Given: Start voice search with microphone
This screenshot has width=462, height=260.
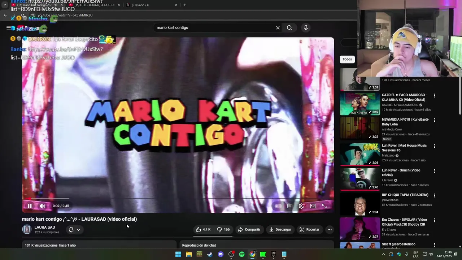Looking at the screenshot, I should (306, 27).
